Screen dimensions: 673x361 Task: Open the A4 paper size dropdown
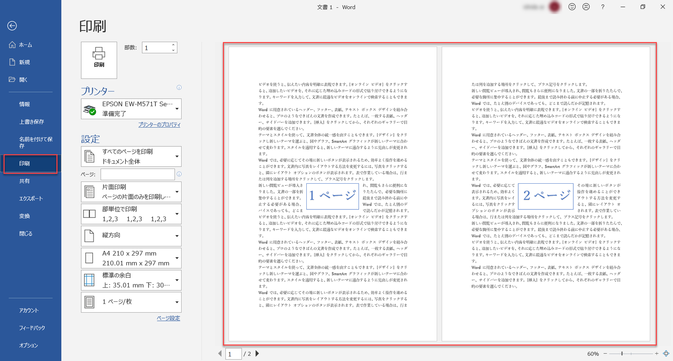tap(131, 258)
